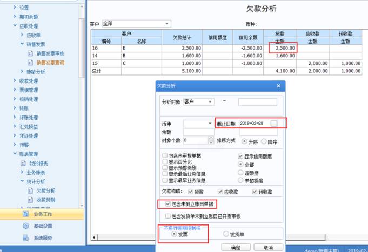Increase 对象个数 with up arrow
Screen dimensions: 368x252
211,138
